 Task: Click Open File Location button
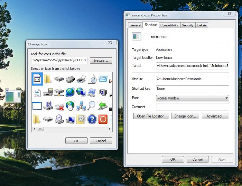coord(151,116)
